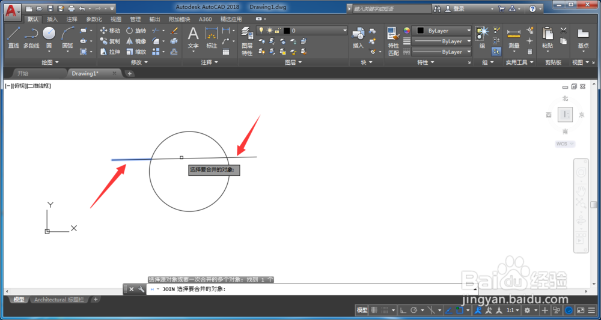Open Layer Properties (图层特性) manager

[x=247, y=42]
